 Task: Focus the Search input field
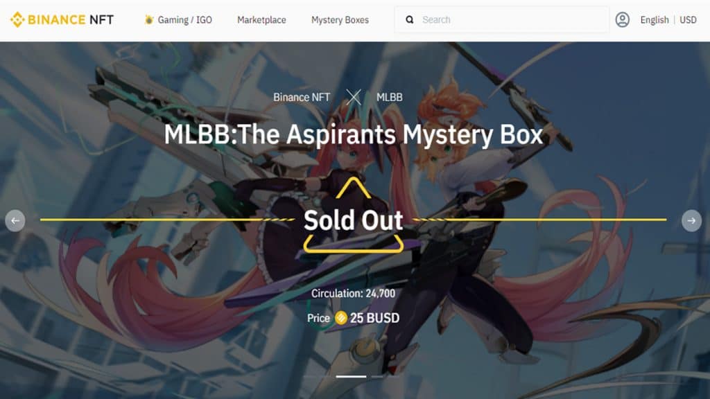point(502,19)
